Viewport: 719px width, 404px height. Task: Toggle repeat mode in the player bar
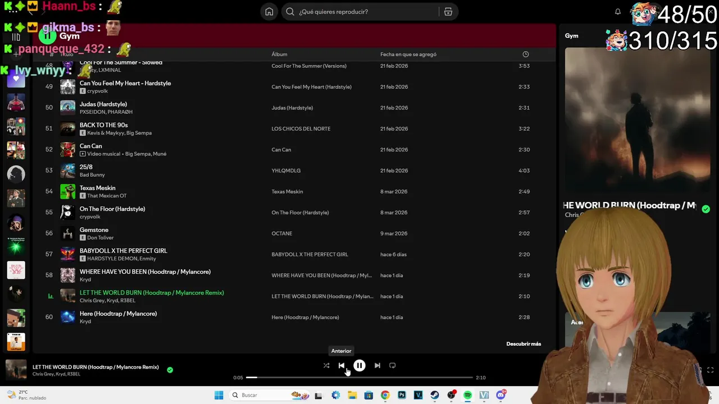[393, 365]
